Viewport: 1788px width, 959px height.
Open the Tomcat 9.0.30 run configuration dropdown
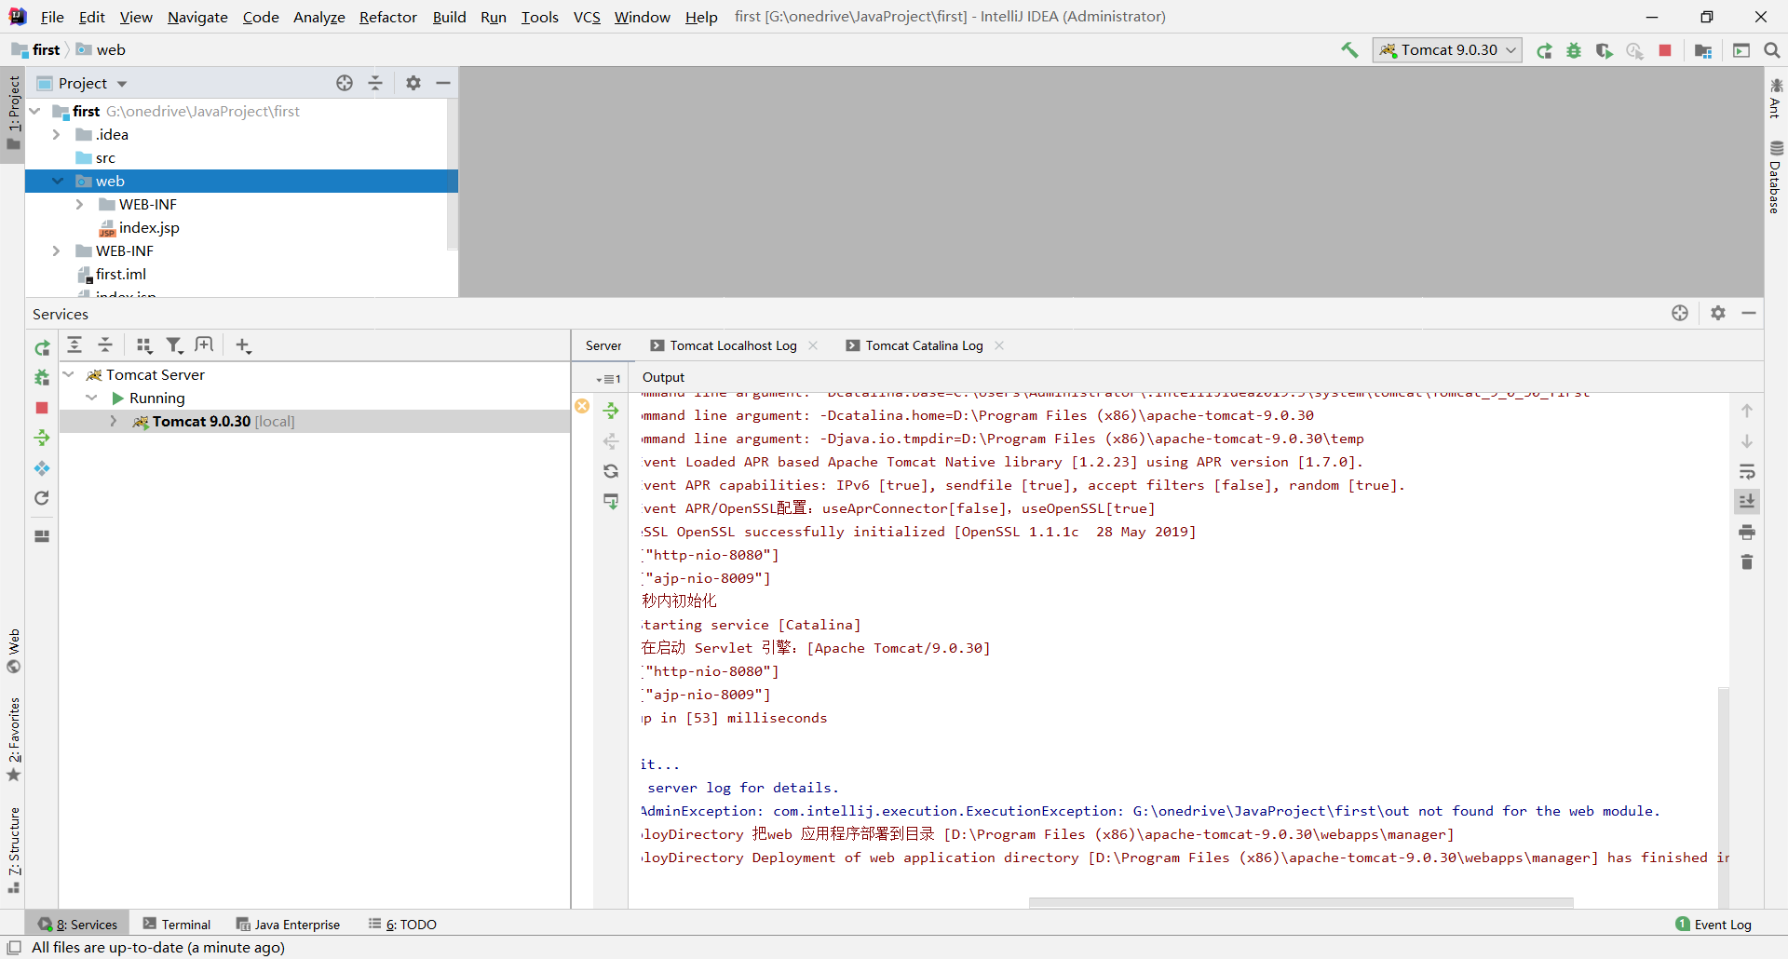point(1447,50)
